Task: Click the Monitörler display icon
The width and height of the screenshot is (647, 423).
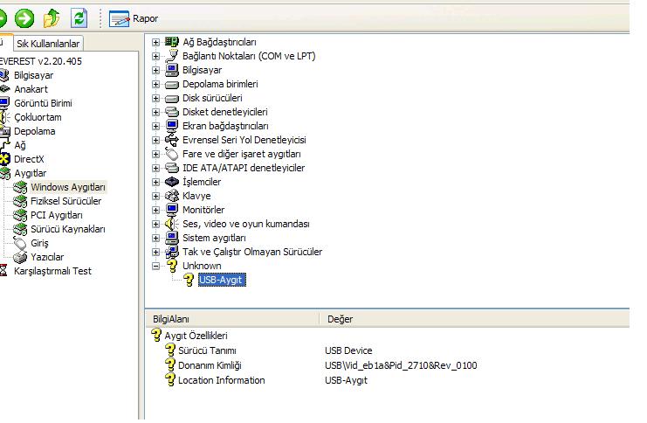Action: point(172,210)
